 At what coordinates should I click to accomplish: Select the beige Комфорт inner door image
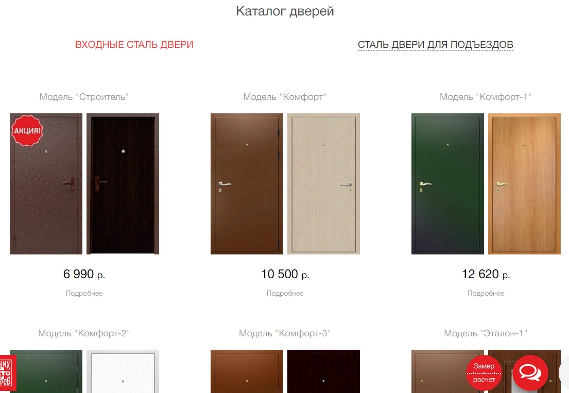323,183
